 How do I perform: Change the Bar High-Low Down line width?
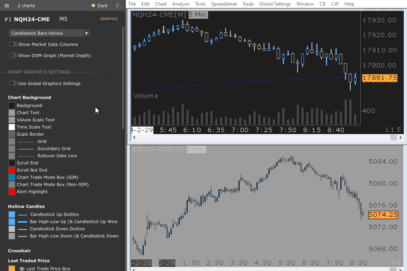[23, 236]
